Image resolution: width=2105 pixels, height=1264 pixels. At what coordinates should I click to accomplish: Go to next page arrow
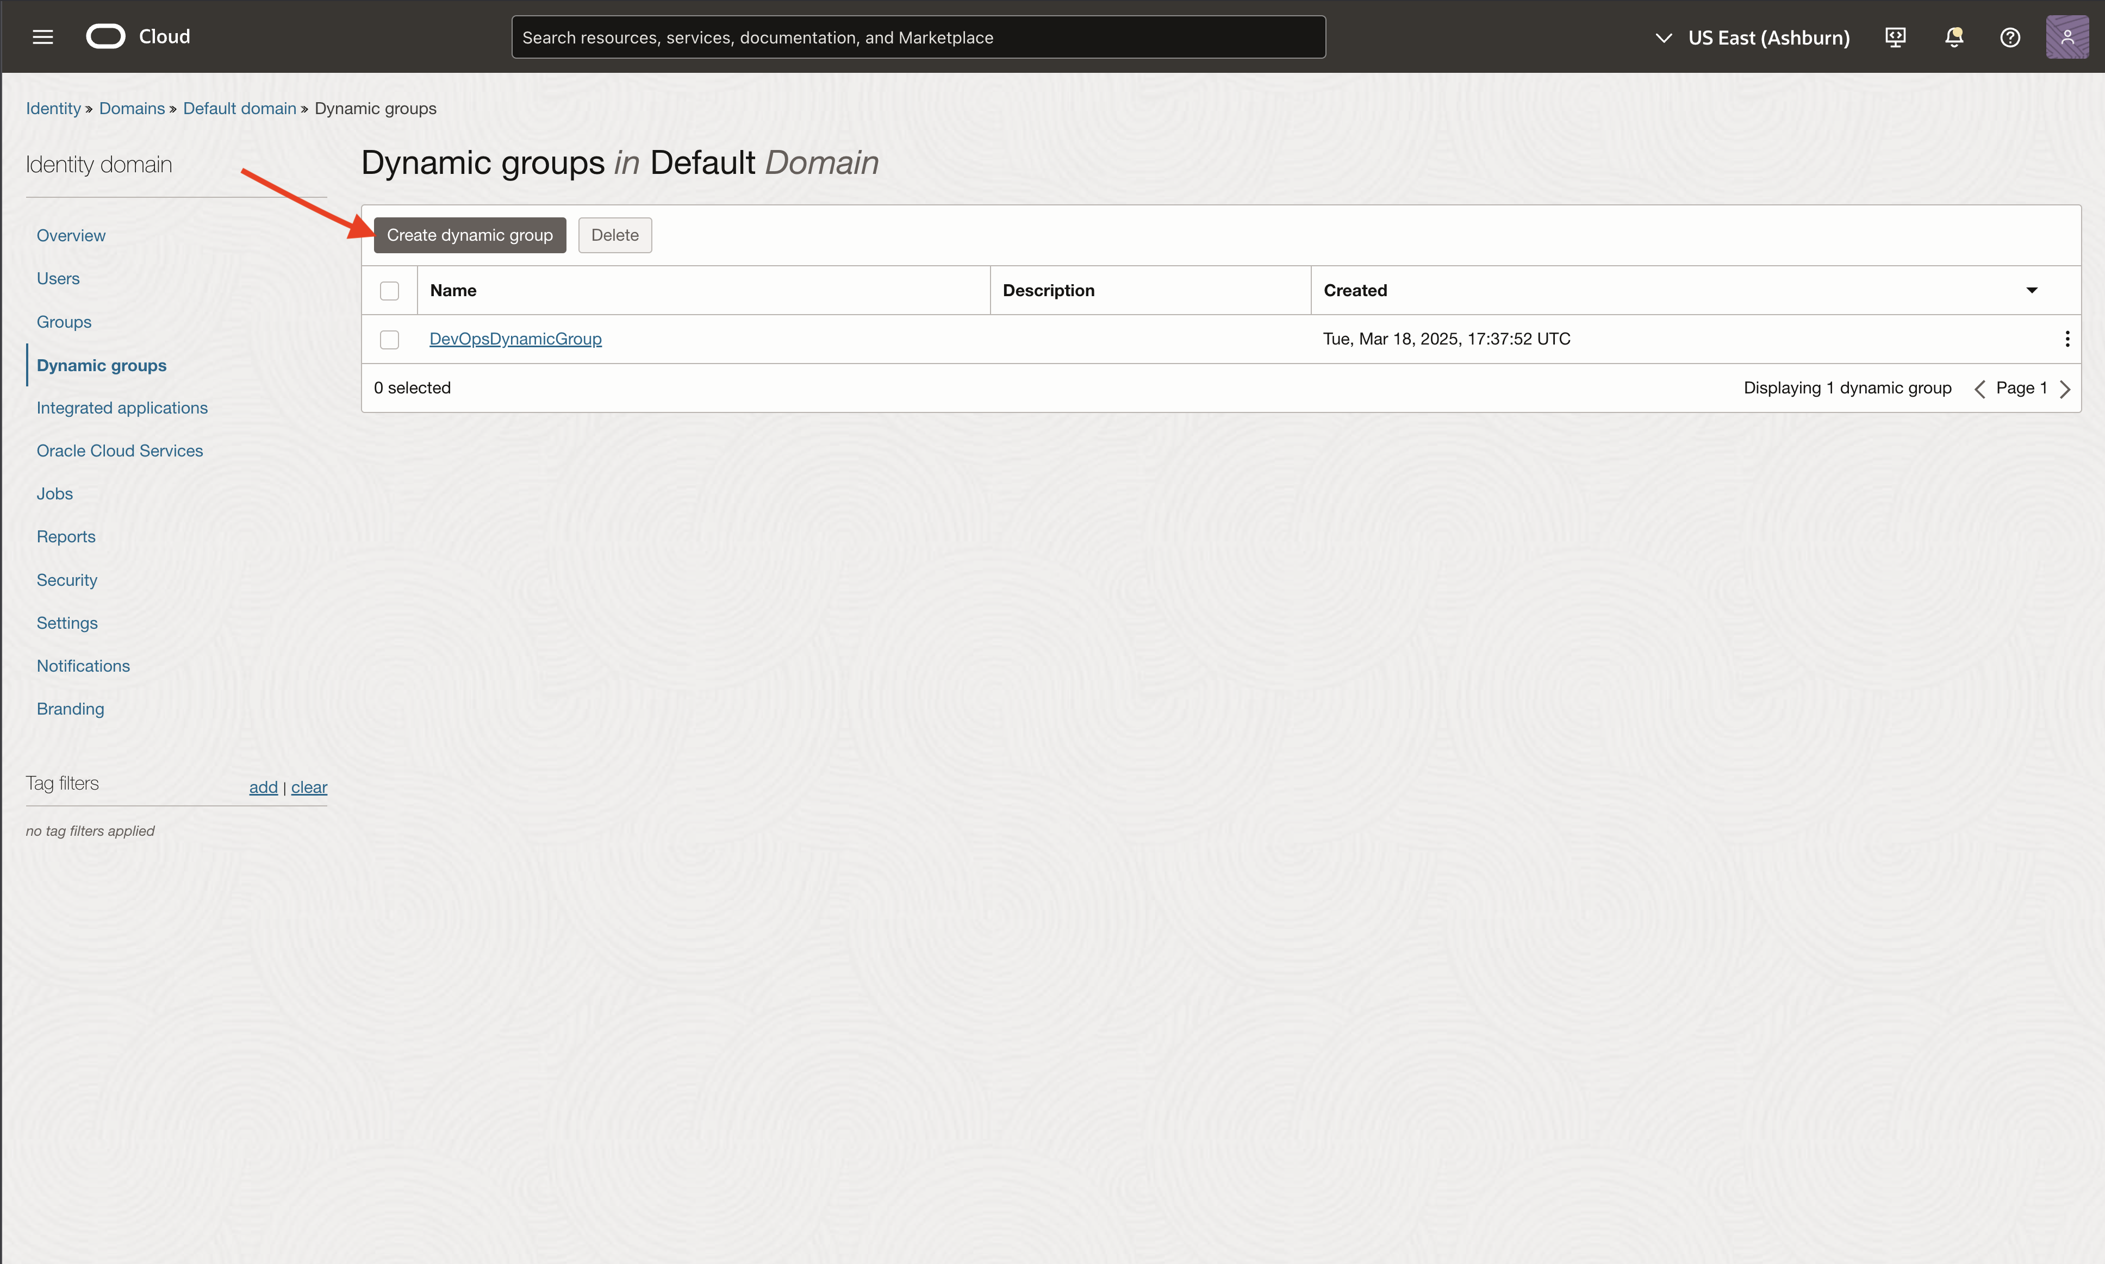pyautogui.click(x=2065, y=389)
